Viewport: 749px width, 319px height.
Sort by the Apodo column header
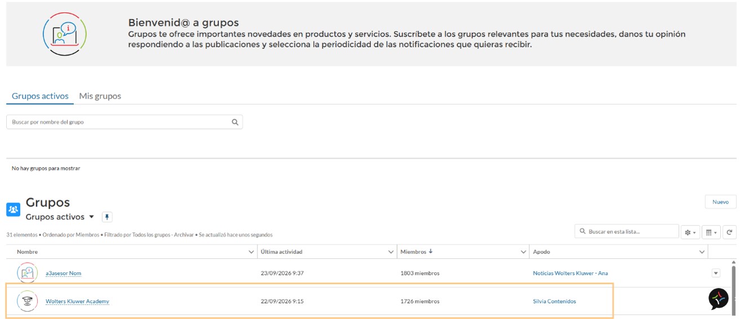(x=542, y=252)
